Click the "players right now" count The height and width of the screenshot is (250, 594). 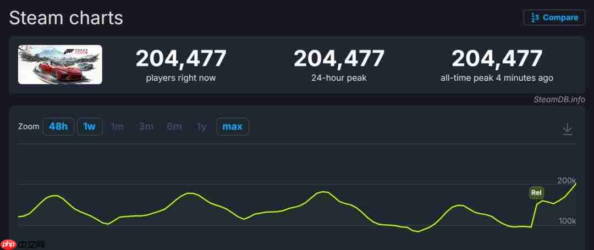tap(181, 59)
